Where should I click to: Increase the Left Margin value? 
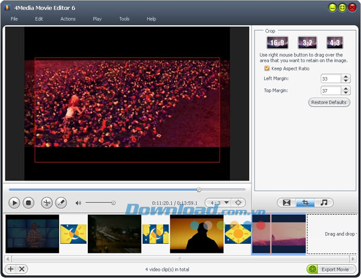click(345, 76)
